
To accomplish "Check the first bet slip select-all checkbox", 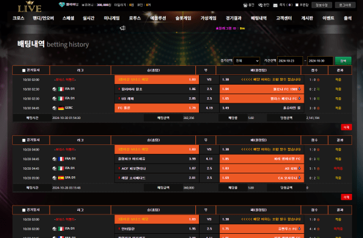I will click(24, 70).
